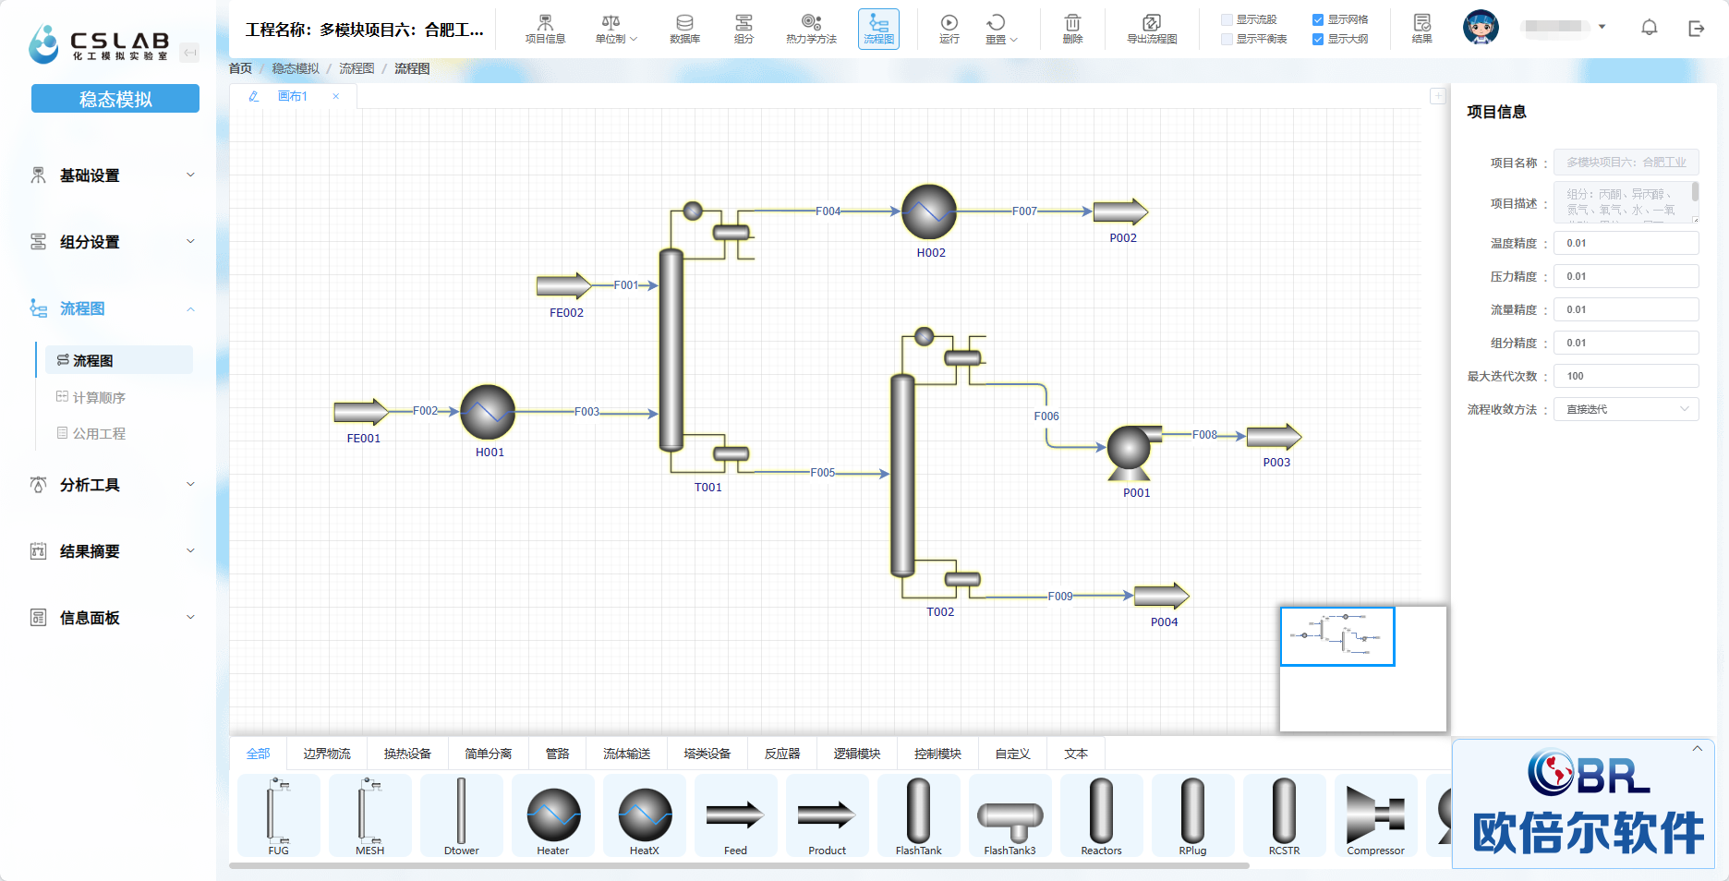Pick the FlashTank equipment from the palette

tap(918, 816)
